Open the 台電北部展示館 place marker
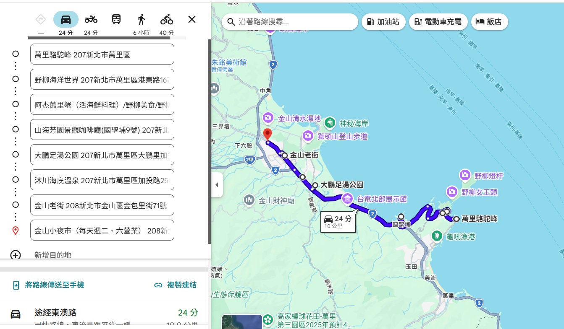 (348, 199)
